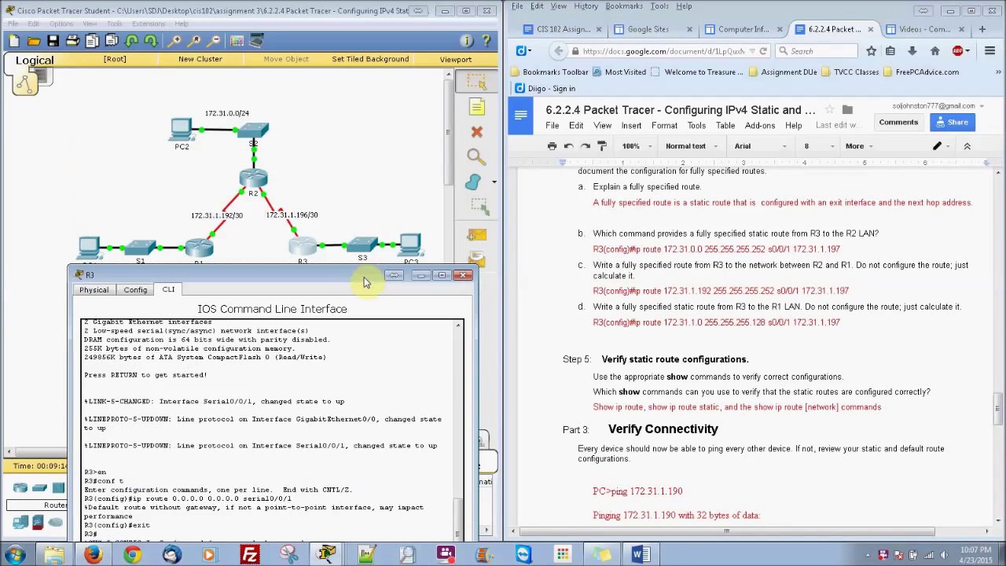Image resolution: width=1006 pixels, height=566 pixels.
Task: Click the Firefox bookmark star icon
Action: click(871, 51)
